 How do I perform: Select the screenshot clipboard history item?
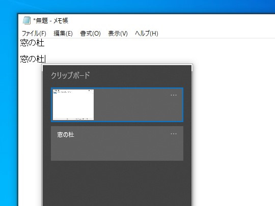coord(117,105)
